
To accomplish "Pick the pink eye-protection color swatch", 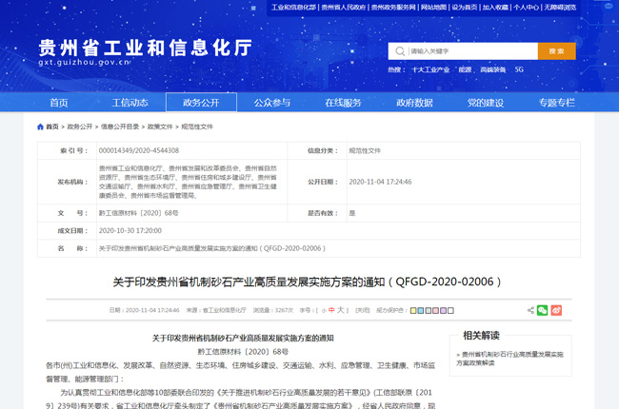I will pos(434,310).
